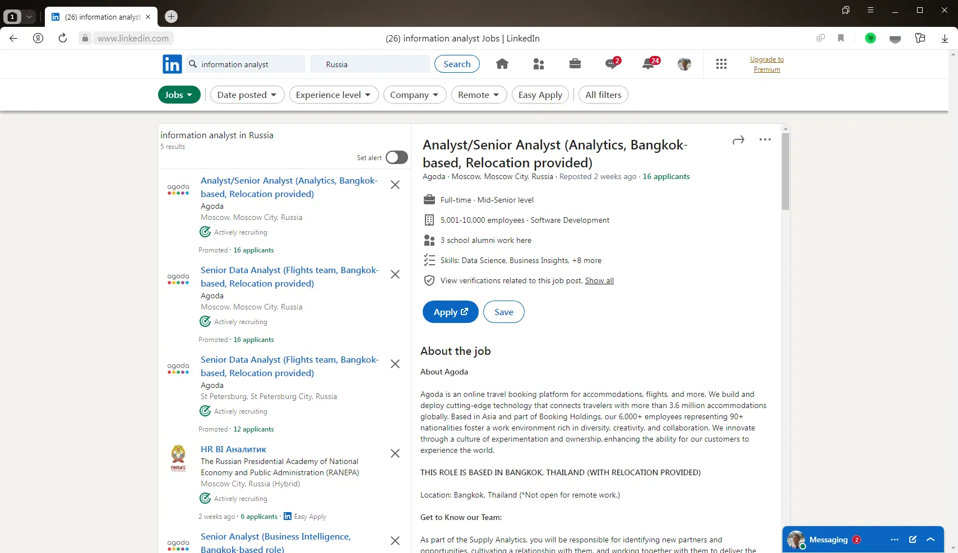
Task: Click Messaging label in bottom bar
Action: point(828,540)
